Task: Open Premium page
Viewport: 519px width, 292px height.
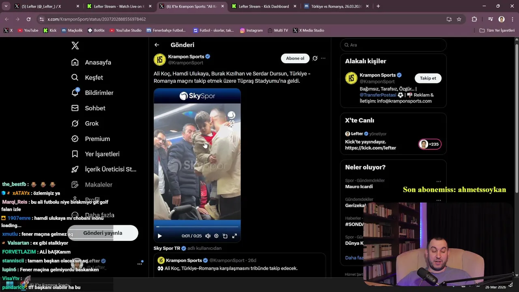Action: coord(90,139)
